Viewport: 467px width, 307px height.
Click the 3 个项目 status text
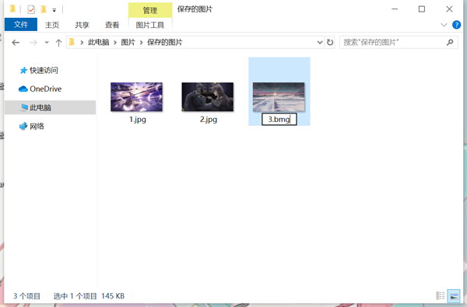[26, 296]
